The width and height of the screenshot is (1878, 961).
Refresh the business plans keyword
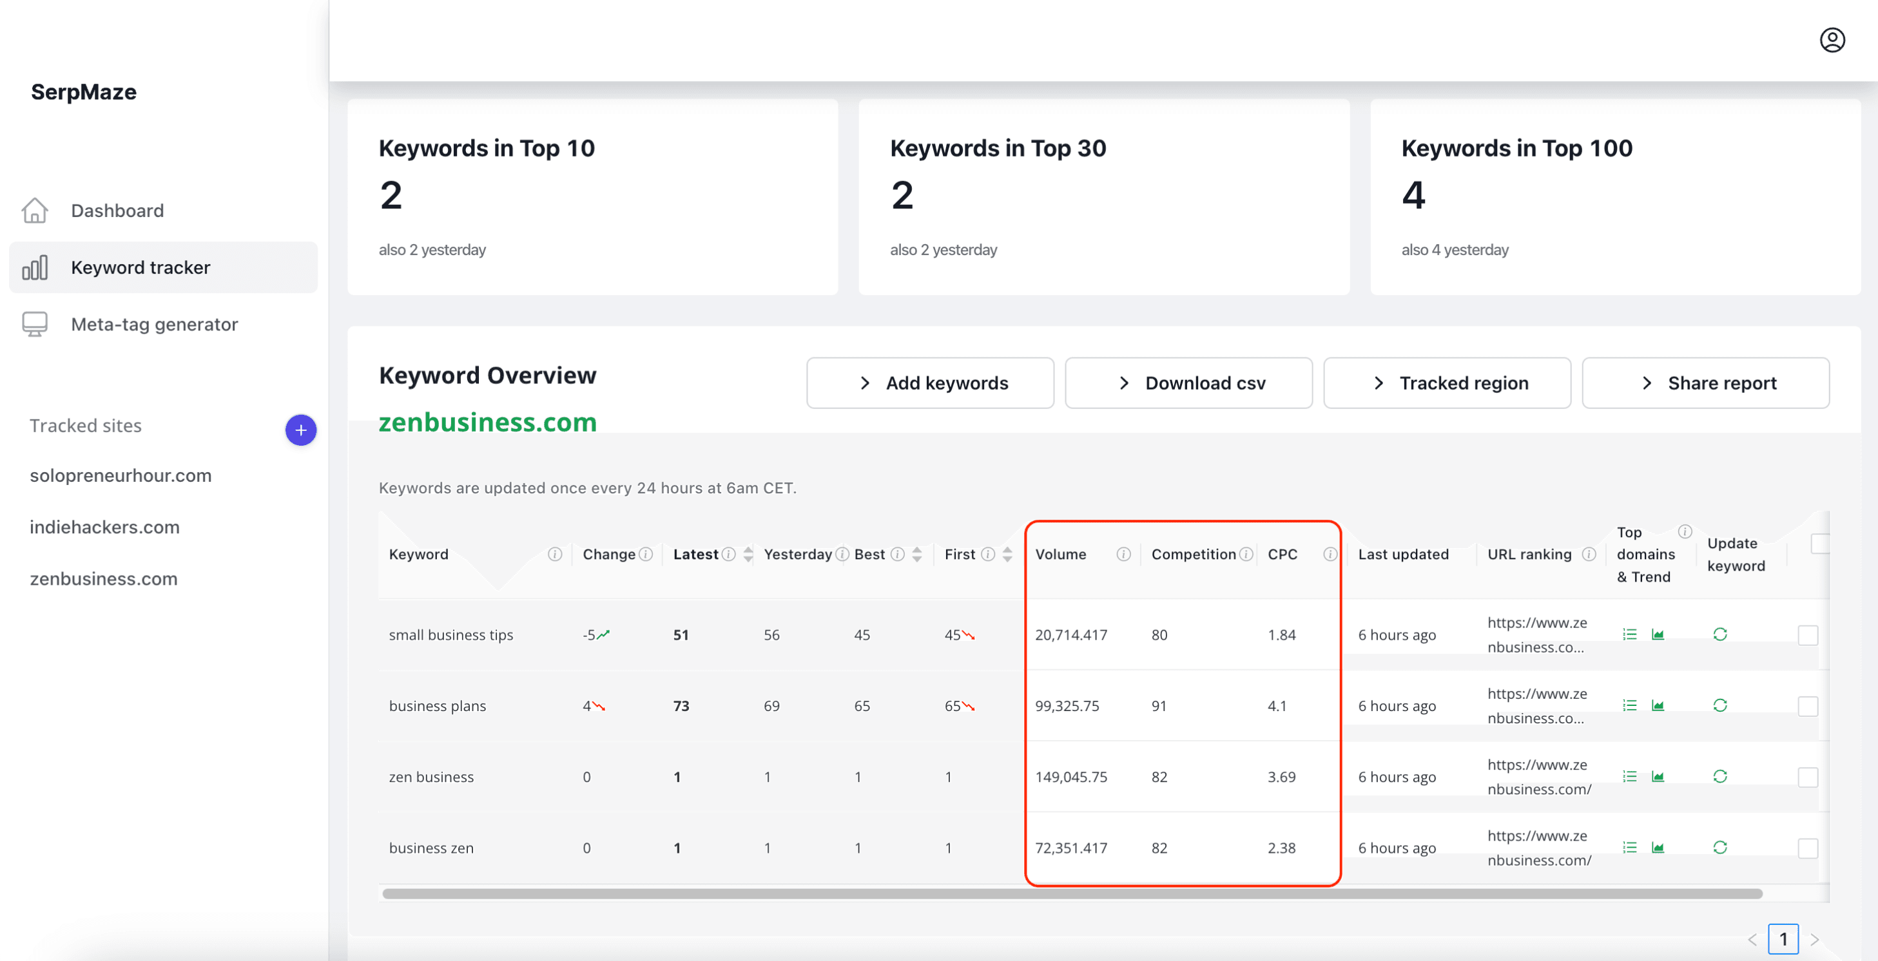coord(1720,705)
